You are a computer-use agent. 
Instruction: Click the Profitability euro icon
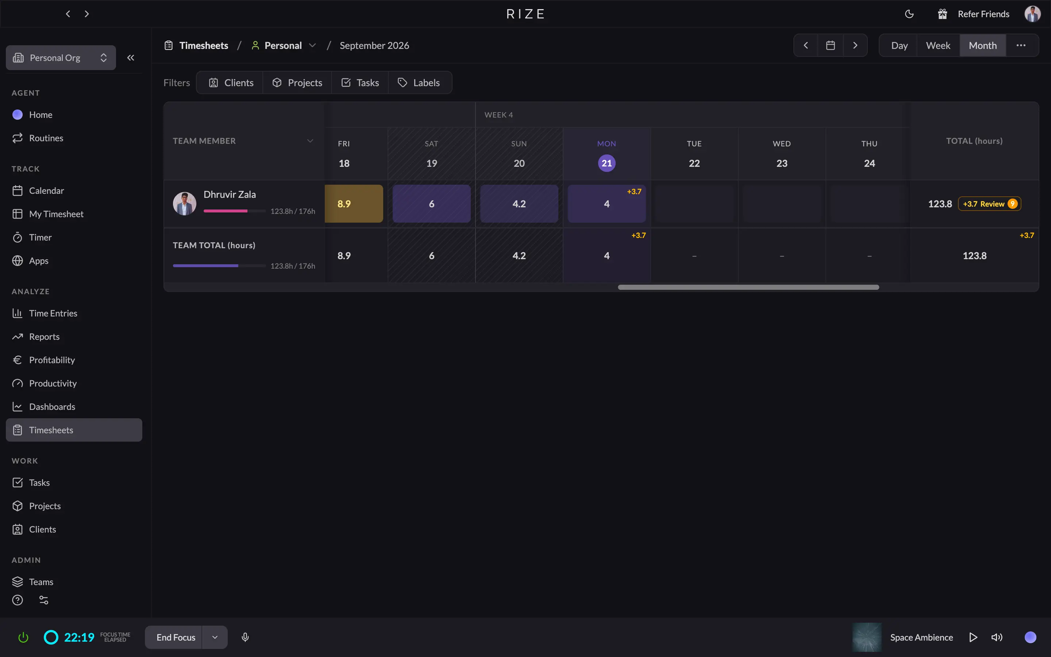point(18,360)
